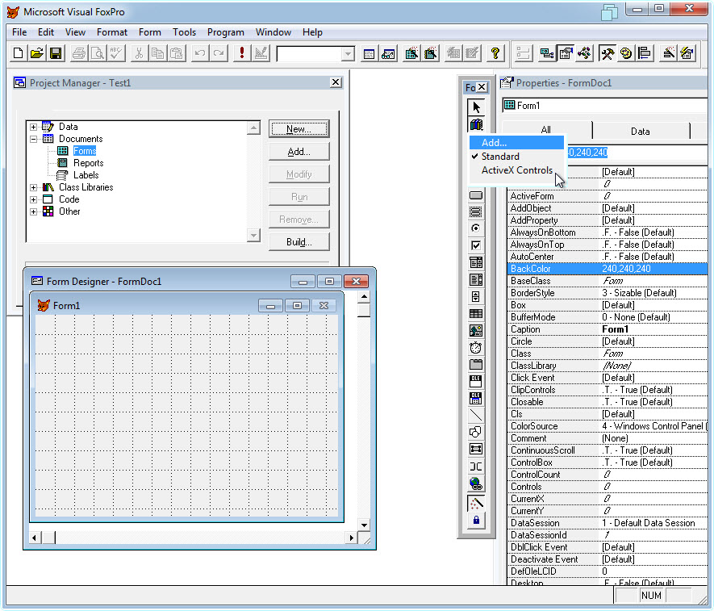This screenshot has height=611, width=714.
Task: Select the Command Group control tool
Action: (x=476, y=211)
